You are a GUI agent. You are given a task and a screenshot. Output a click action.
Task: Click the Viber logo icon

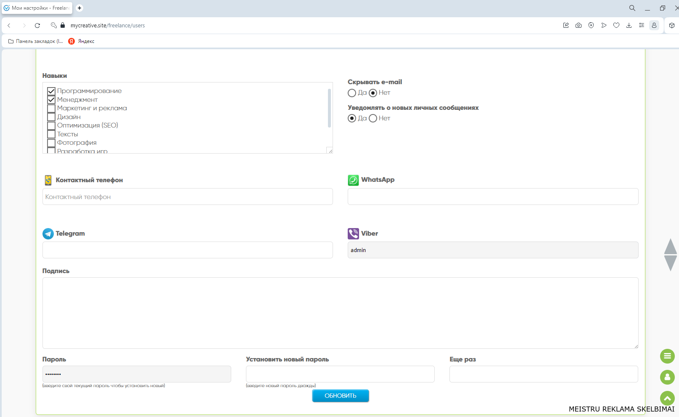pos(353,234)
